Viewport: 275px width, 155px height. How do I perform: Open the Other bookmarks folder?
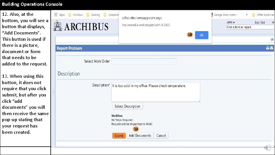coord(263,15)
